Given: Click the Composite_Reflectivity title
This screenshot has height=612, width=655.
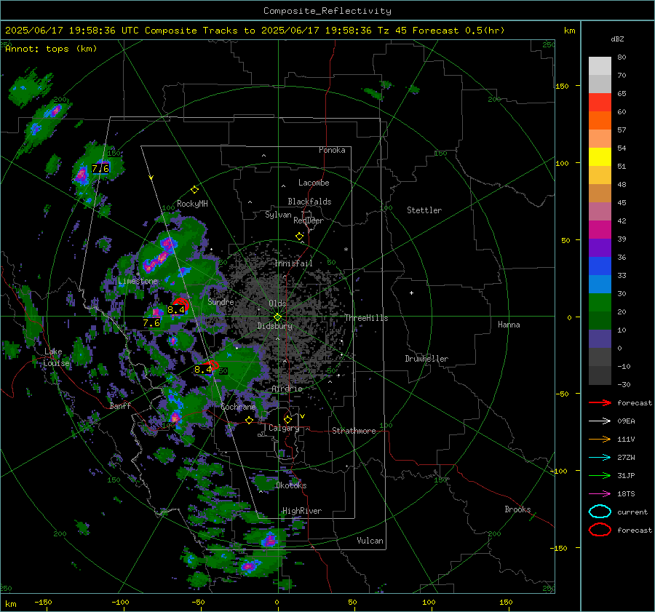Looking at the screenshot, I should [x=327, y=11].
